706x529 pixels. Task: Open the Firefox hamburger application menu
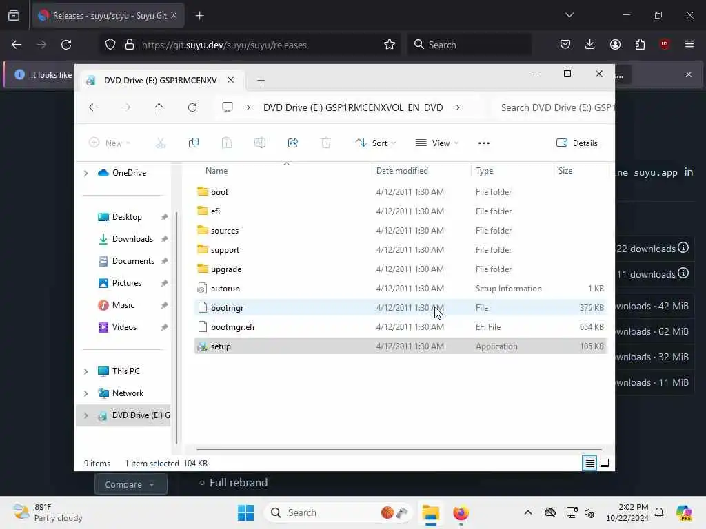pyautogui.click(x=689, y=44)
